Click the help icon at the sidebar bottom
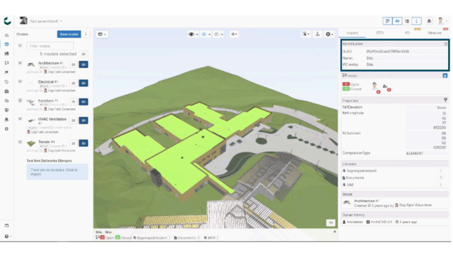Screen dimensions: 453x259 click(x=6, y=236)
